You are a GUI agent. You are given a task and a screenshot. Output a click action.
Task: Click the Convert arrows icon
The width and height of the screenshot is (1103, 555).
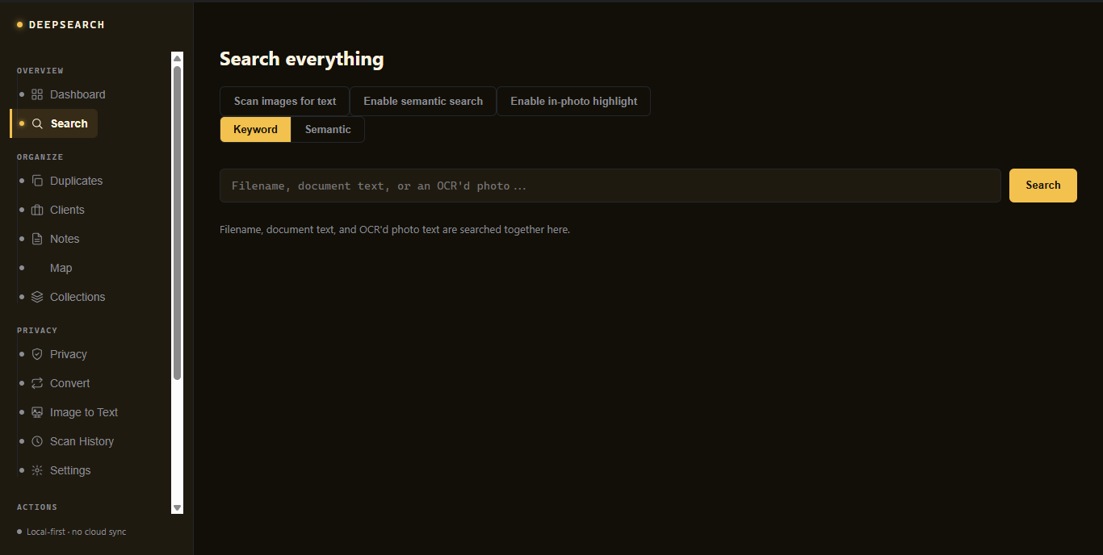pos(37,383)
